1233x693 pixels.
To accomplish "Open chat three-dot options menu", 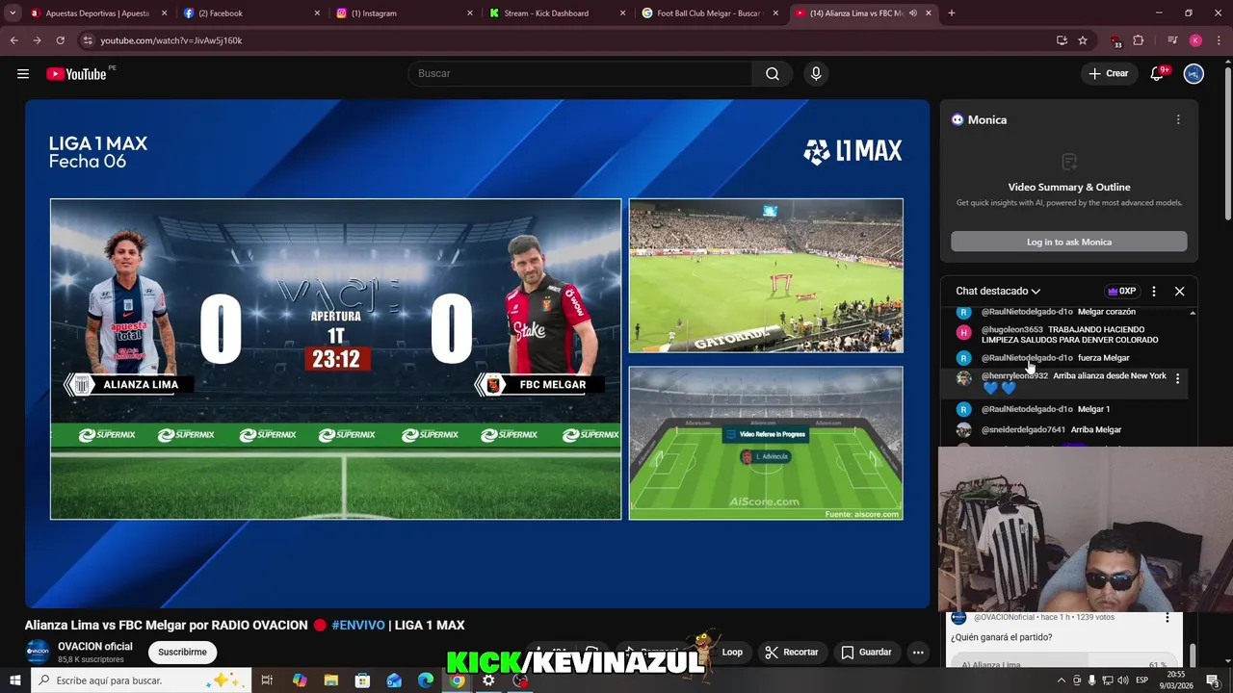I will tap(1154, 291).
